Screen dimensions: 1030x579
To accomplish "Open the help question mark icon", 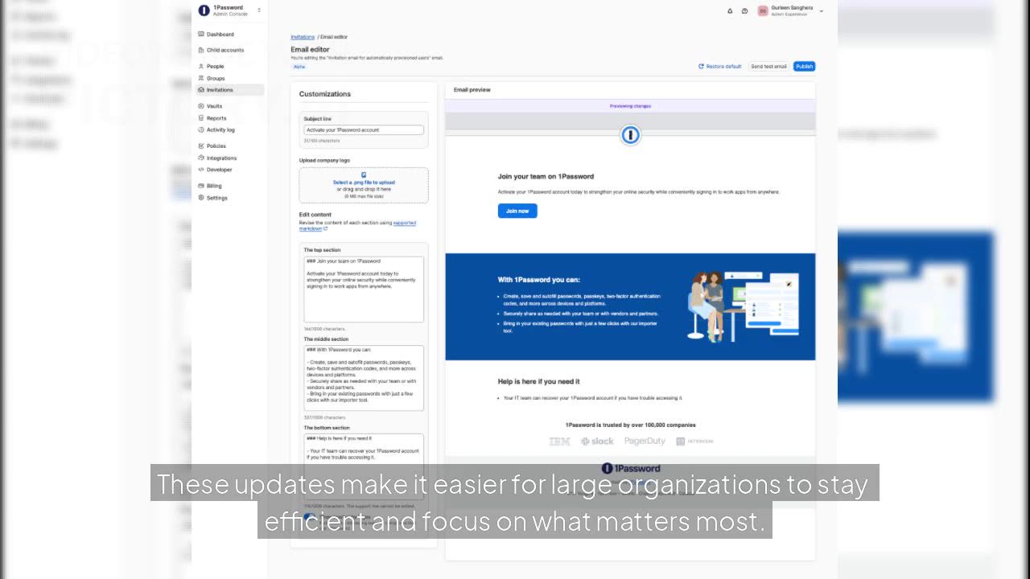I will click(745, 11).
